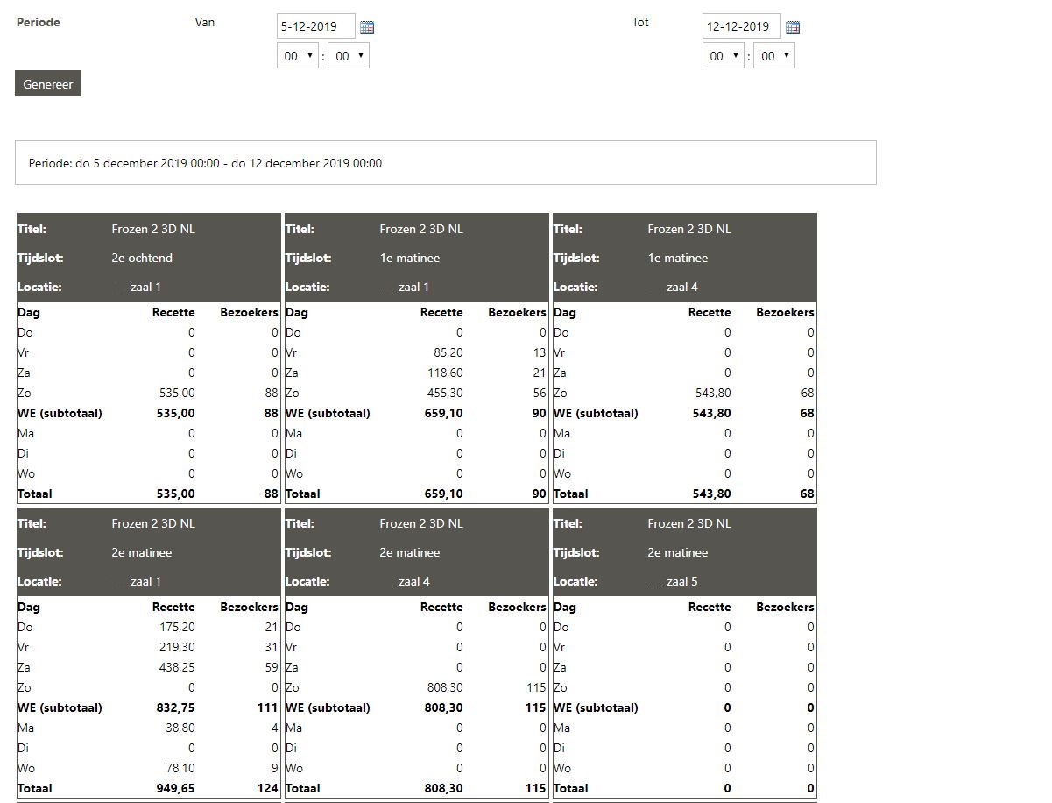
Task: Click recette '38,80' on Ma row
Action: pyautogui.click(x=180, y=728)
